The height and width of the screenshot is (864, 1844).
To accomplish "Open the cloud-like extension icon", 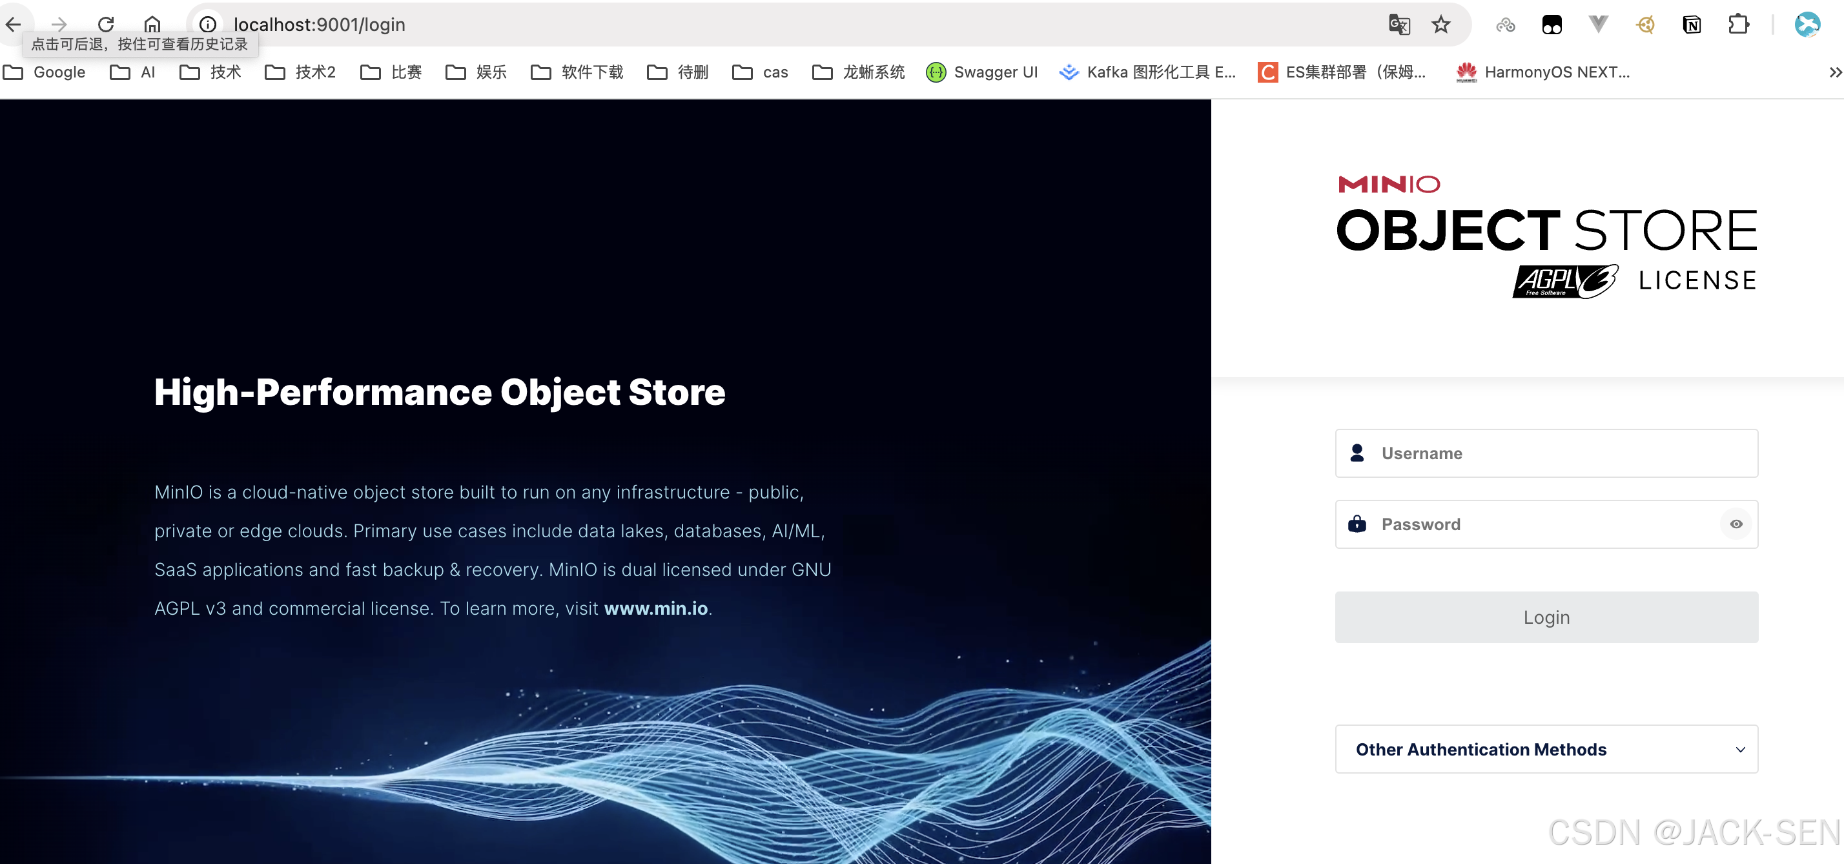I will point(1506,25).
